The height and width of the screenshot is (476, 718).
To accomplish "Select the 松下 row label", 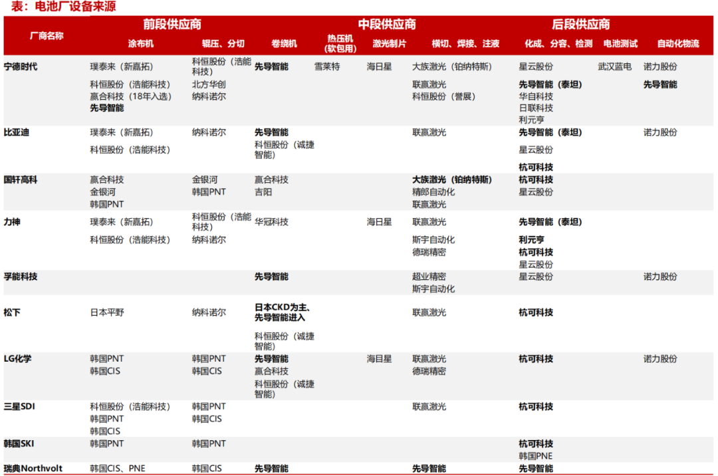I will tap(12, 312).
